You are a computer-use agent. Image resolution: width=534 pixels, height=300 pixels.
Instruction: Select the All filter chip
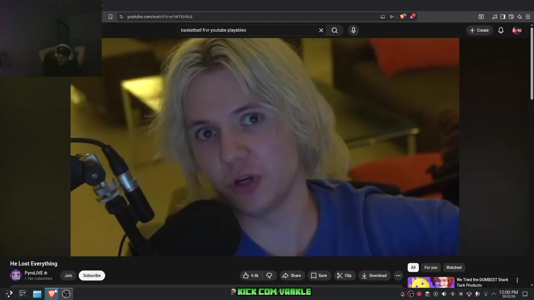pos(413,267)
